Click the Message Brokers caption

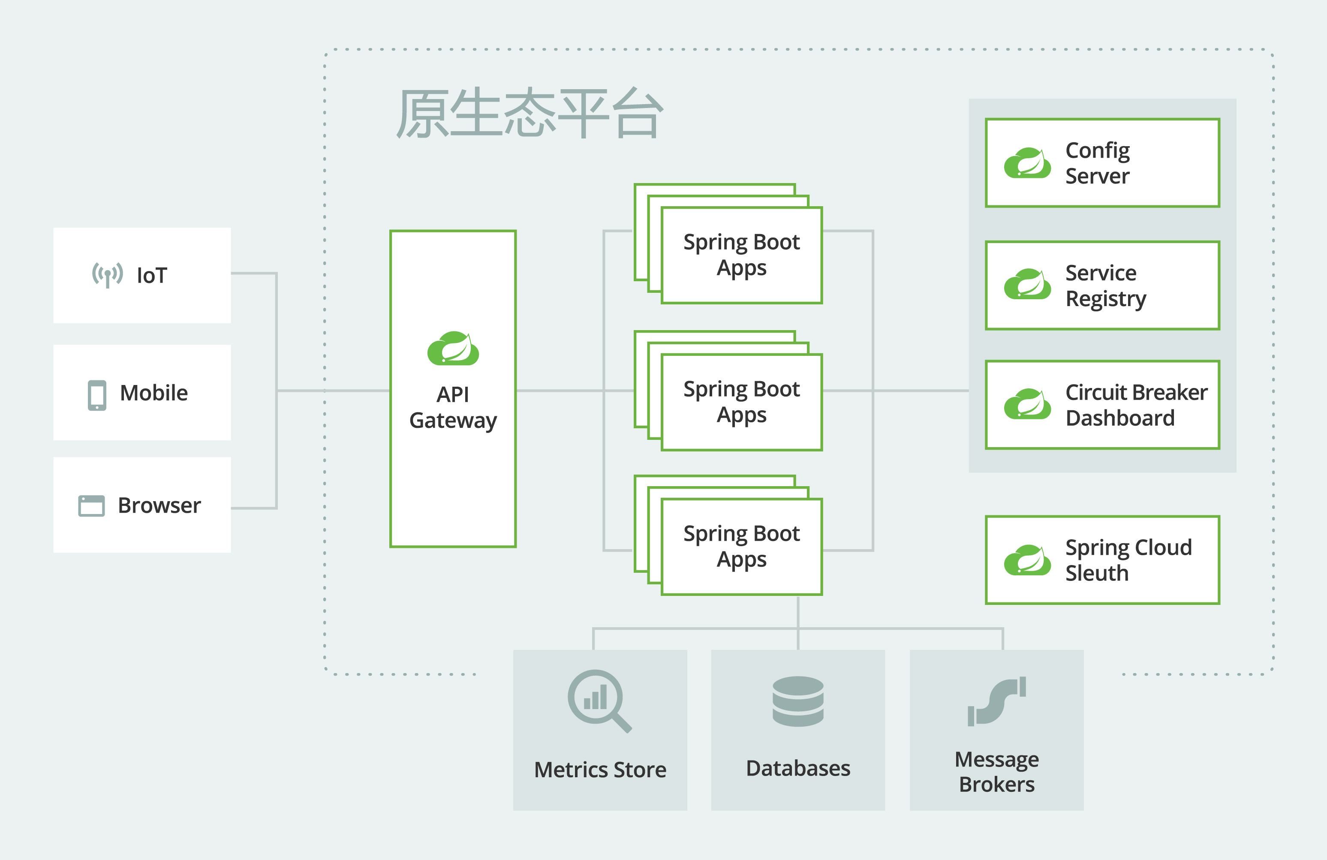point(996,772)
